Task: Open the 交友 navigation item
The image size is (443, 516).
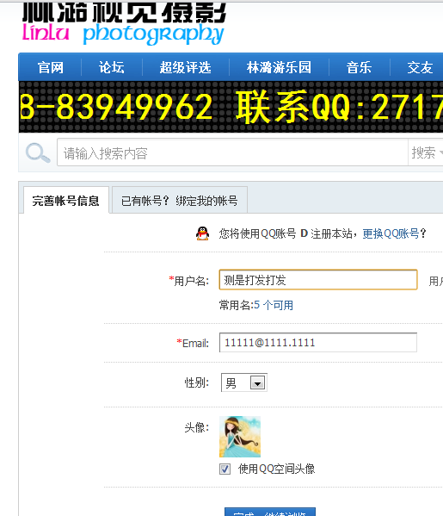Action: point(420,67)
